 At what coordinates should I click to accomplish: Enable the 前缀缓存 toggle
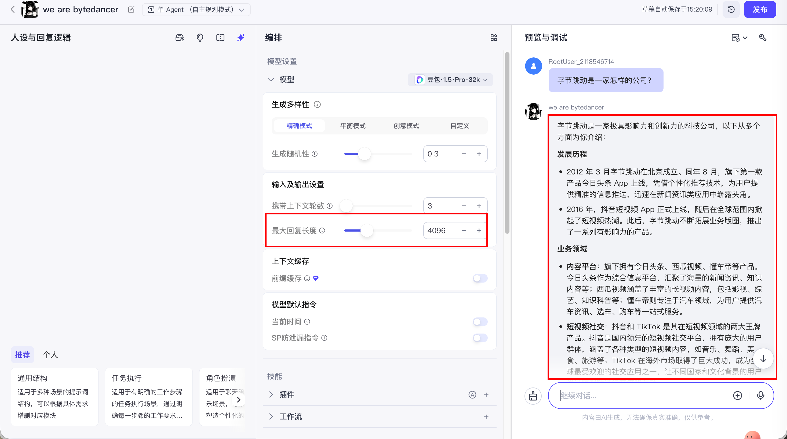(x=480, y=278)
